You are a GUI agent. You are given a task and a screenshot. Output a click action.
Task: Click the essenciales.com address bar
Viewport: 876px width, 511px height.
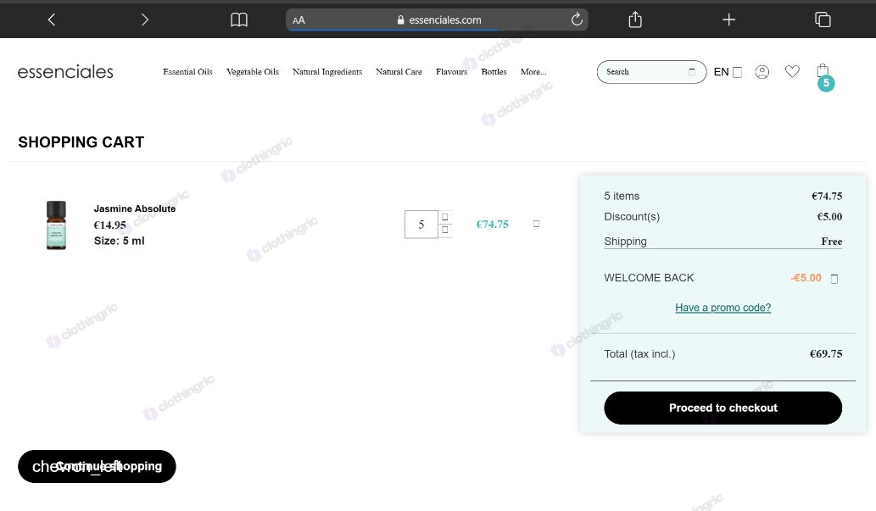[437, 20]
